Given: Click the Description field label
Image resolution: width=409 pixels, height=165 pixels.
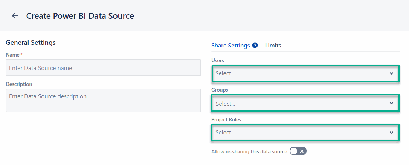Looking at the screenshot, I should tap(19, 84).
